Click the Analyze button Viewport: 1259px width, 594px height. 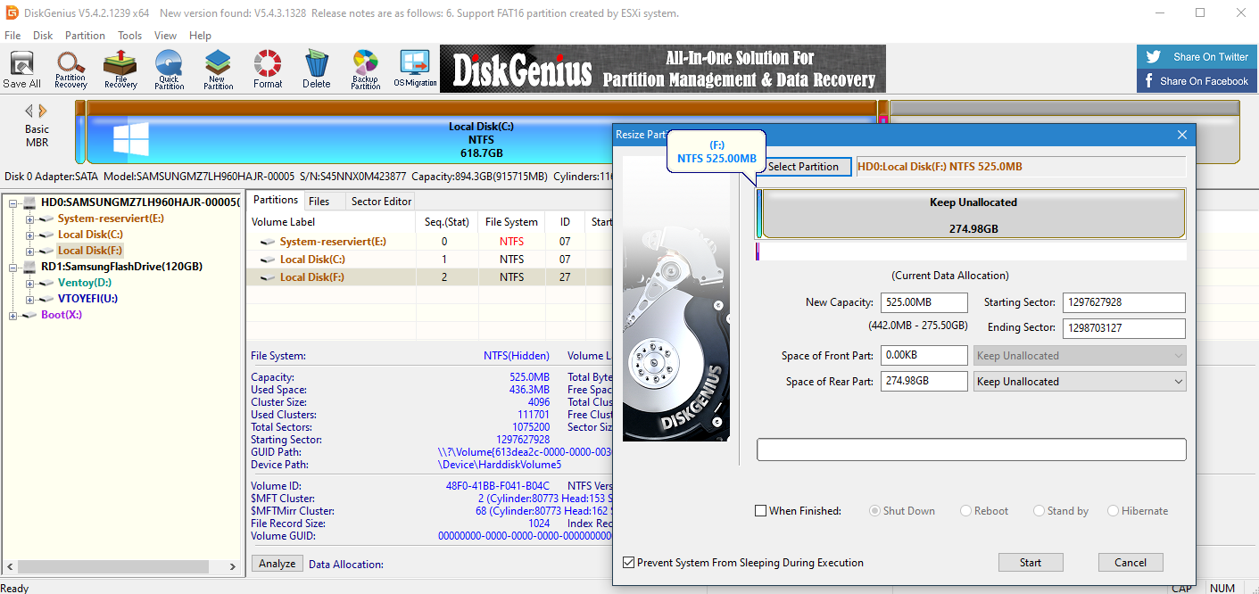point(277,564)
